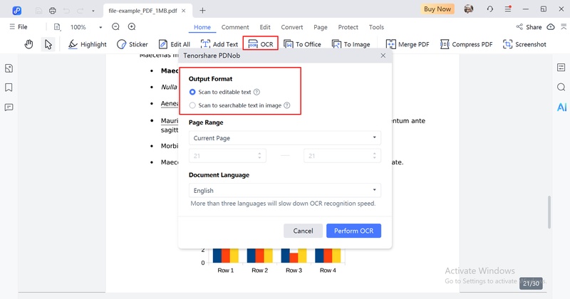Click the Perform OCR button
The width and height of the screenshot is (570, 299).
tap(354, 231)
